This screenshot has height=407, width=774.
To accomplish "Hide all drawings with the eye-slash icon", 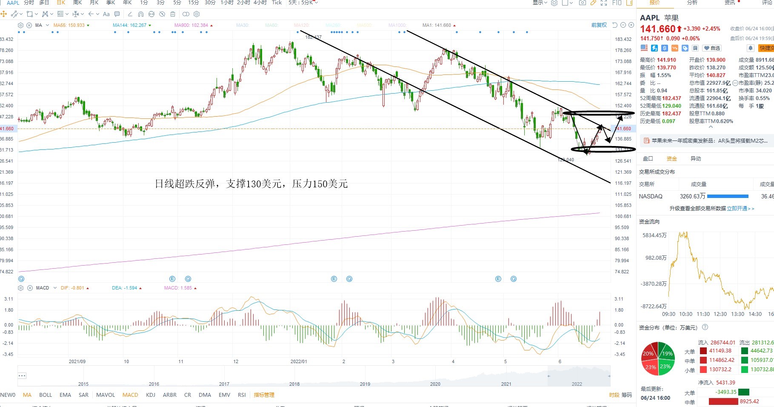I will [162, 14].
